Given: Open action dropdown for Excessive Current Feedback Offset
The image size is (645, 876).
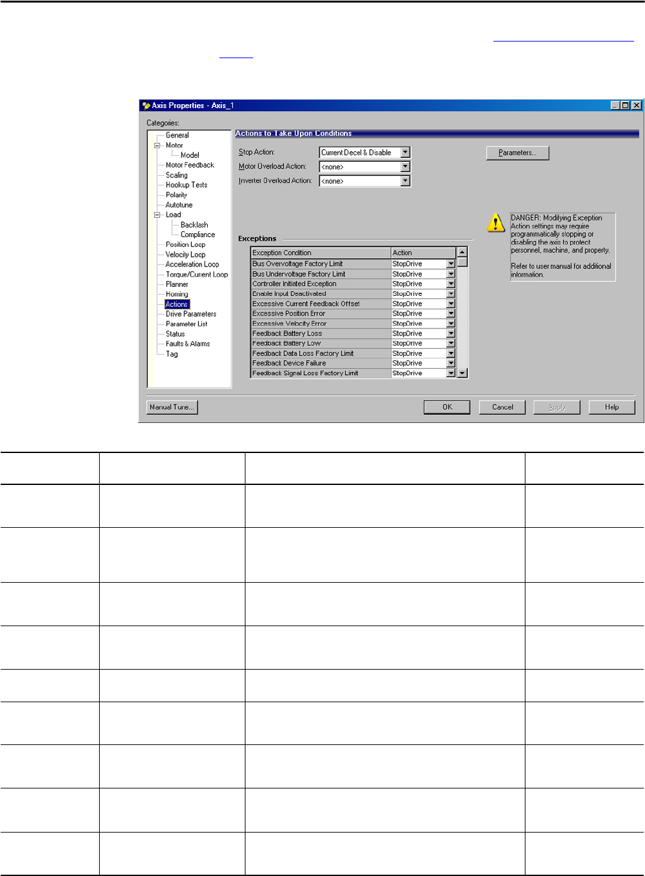Looking at the screenshot, I should (x=451, y=304).
